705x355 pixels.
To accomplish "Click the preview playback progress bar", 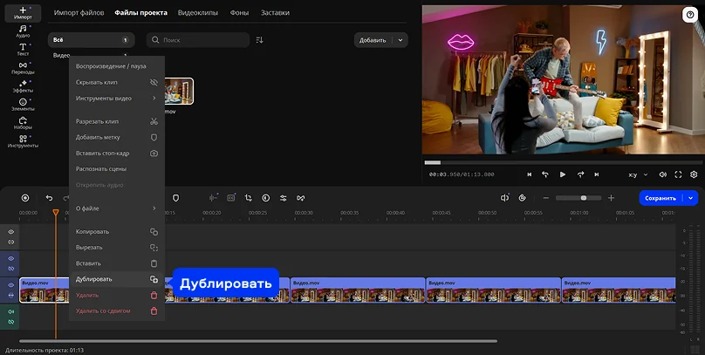I will pyautogui.click(x=563, y=162).
